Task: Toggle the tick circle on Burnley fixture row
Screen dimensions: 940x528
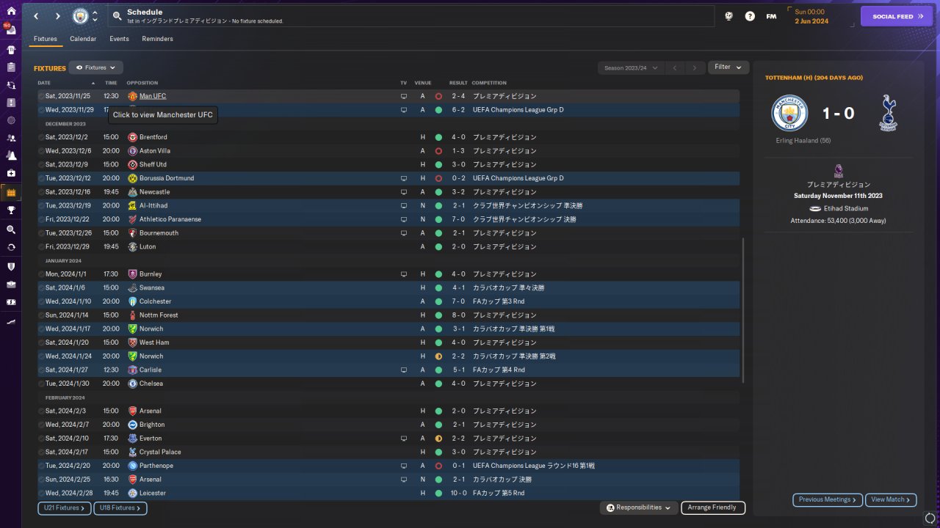Action: (x=42, y=274)
